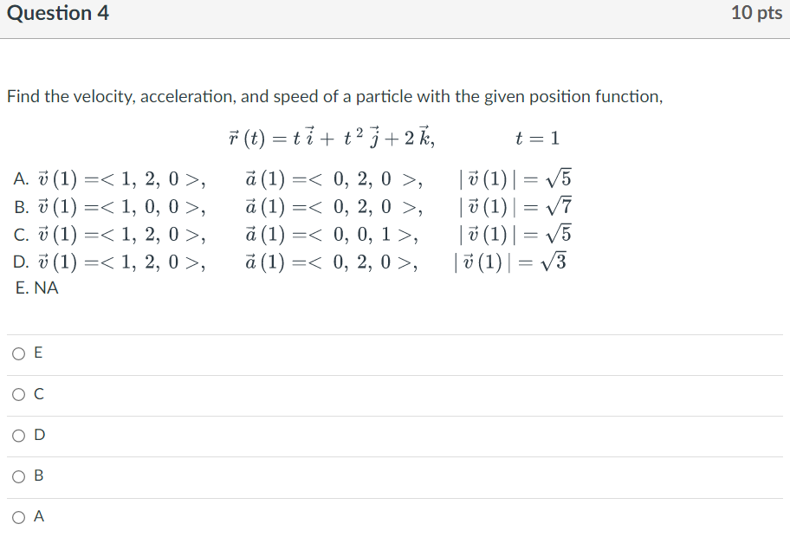The width and height of the screenshot is (790, 550).
Task: Click the answer label B next to its radio
Action: (37, 476)
